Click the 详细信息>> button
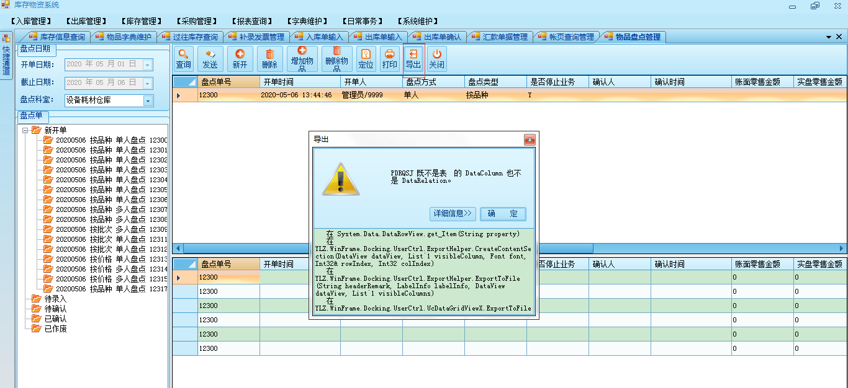 point(453,214)
